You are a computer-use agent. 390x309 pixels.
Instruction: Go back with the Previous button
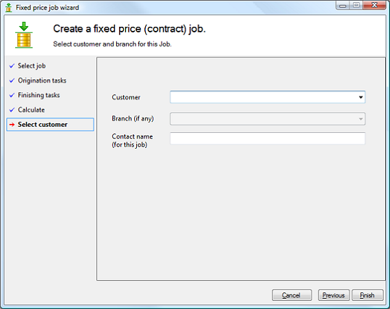[x=334, y=295]
